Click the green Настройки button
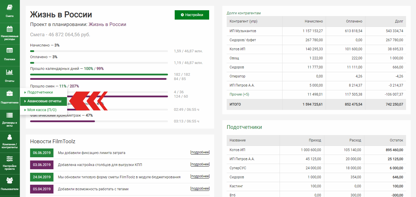 [192, 15]
